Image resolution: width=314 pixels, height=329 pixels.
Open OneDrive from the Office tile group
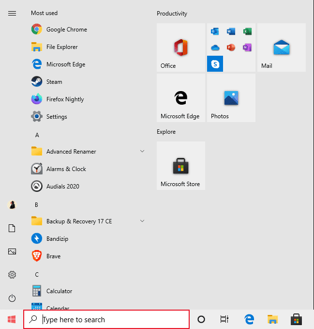click(x=215, y=47)
